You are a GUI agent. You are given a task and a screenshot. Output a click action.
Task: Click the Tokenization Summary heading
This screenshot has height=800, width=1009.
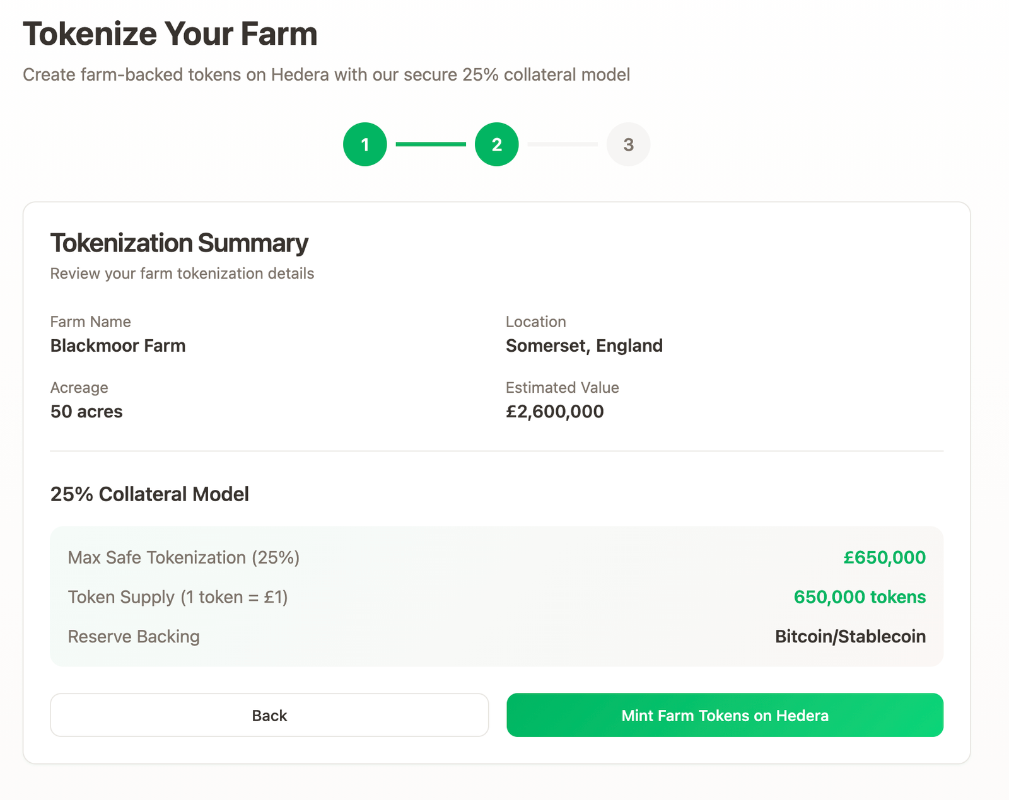179,243
